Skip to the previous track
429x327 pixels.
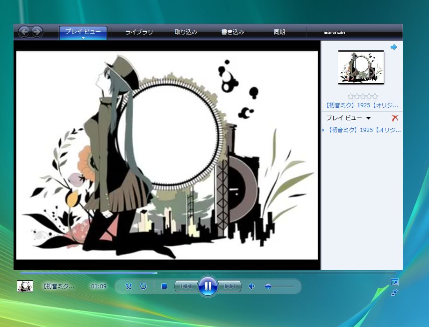click(186, 286)
